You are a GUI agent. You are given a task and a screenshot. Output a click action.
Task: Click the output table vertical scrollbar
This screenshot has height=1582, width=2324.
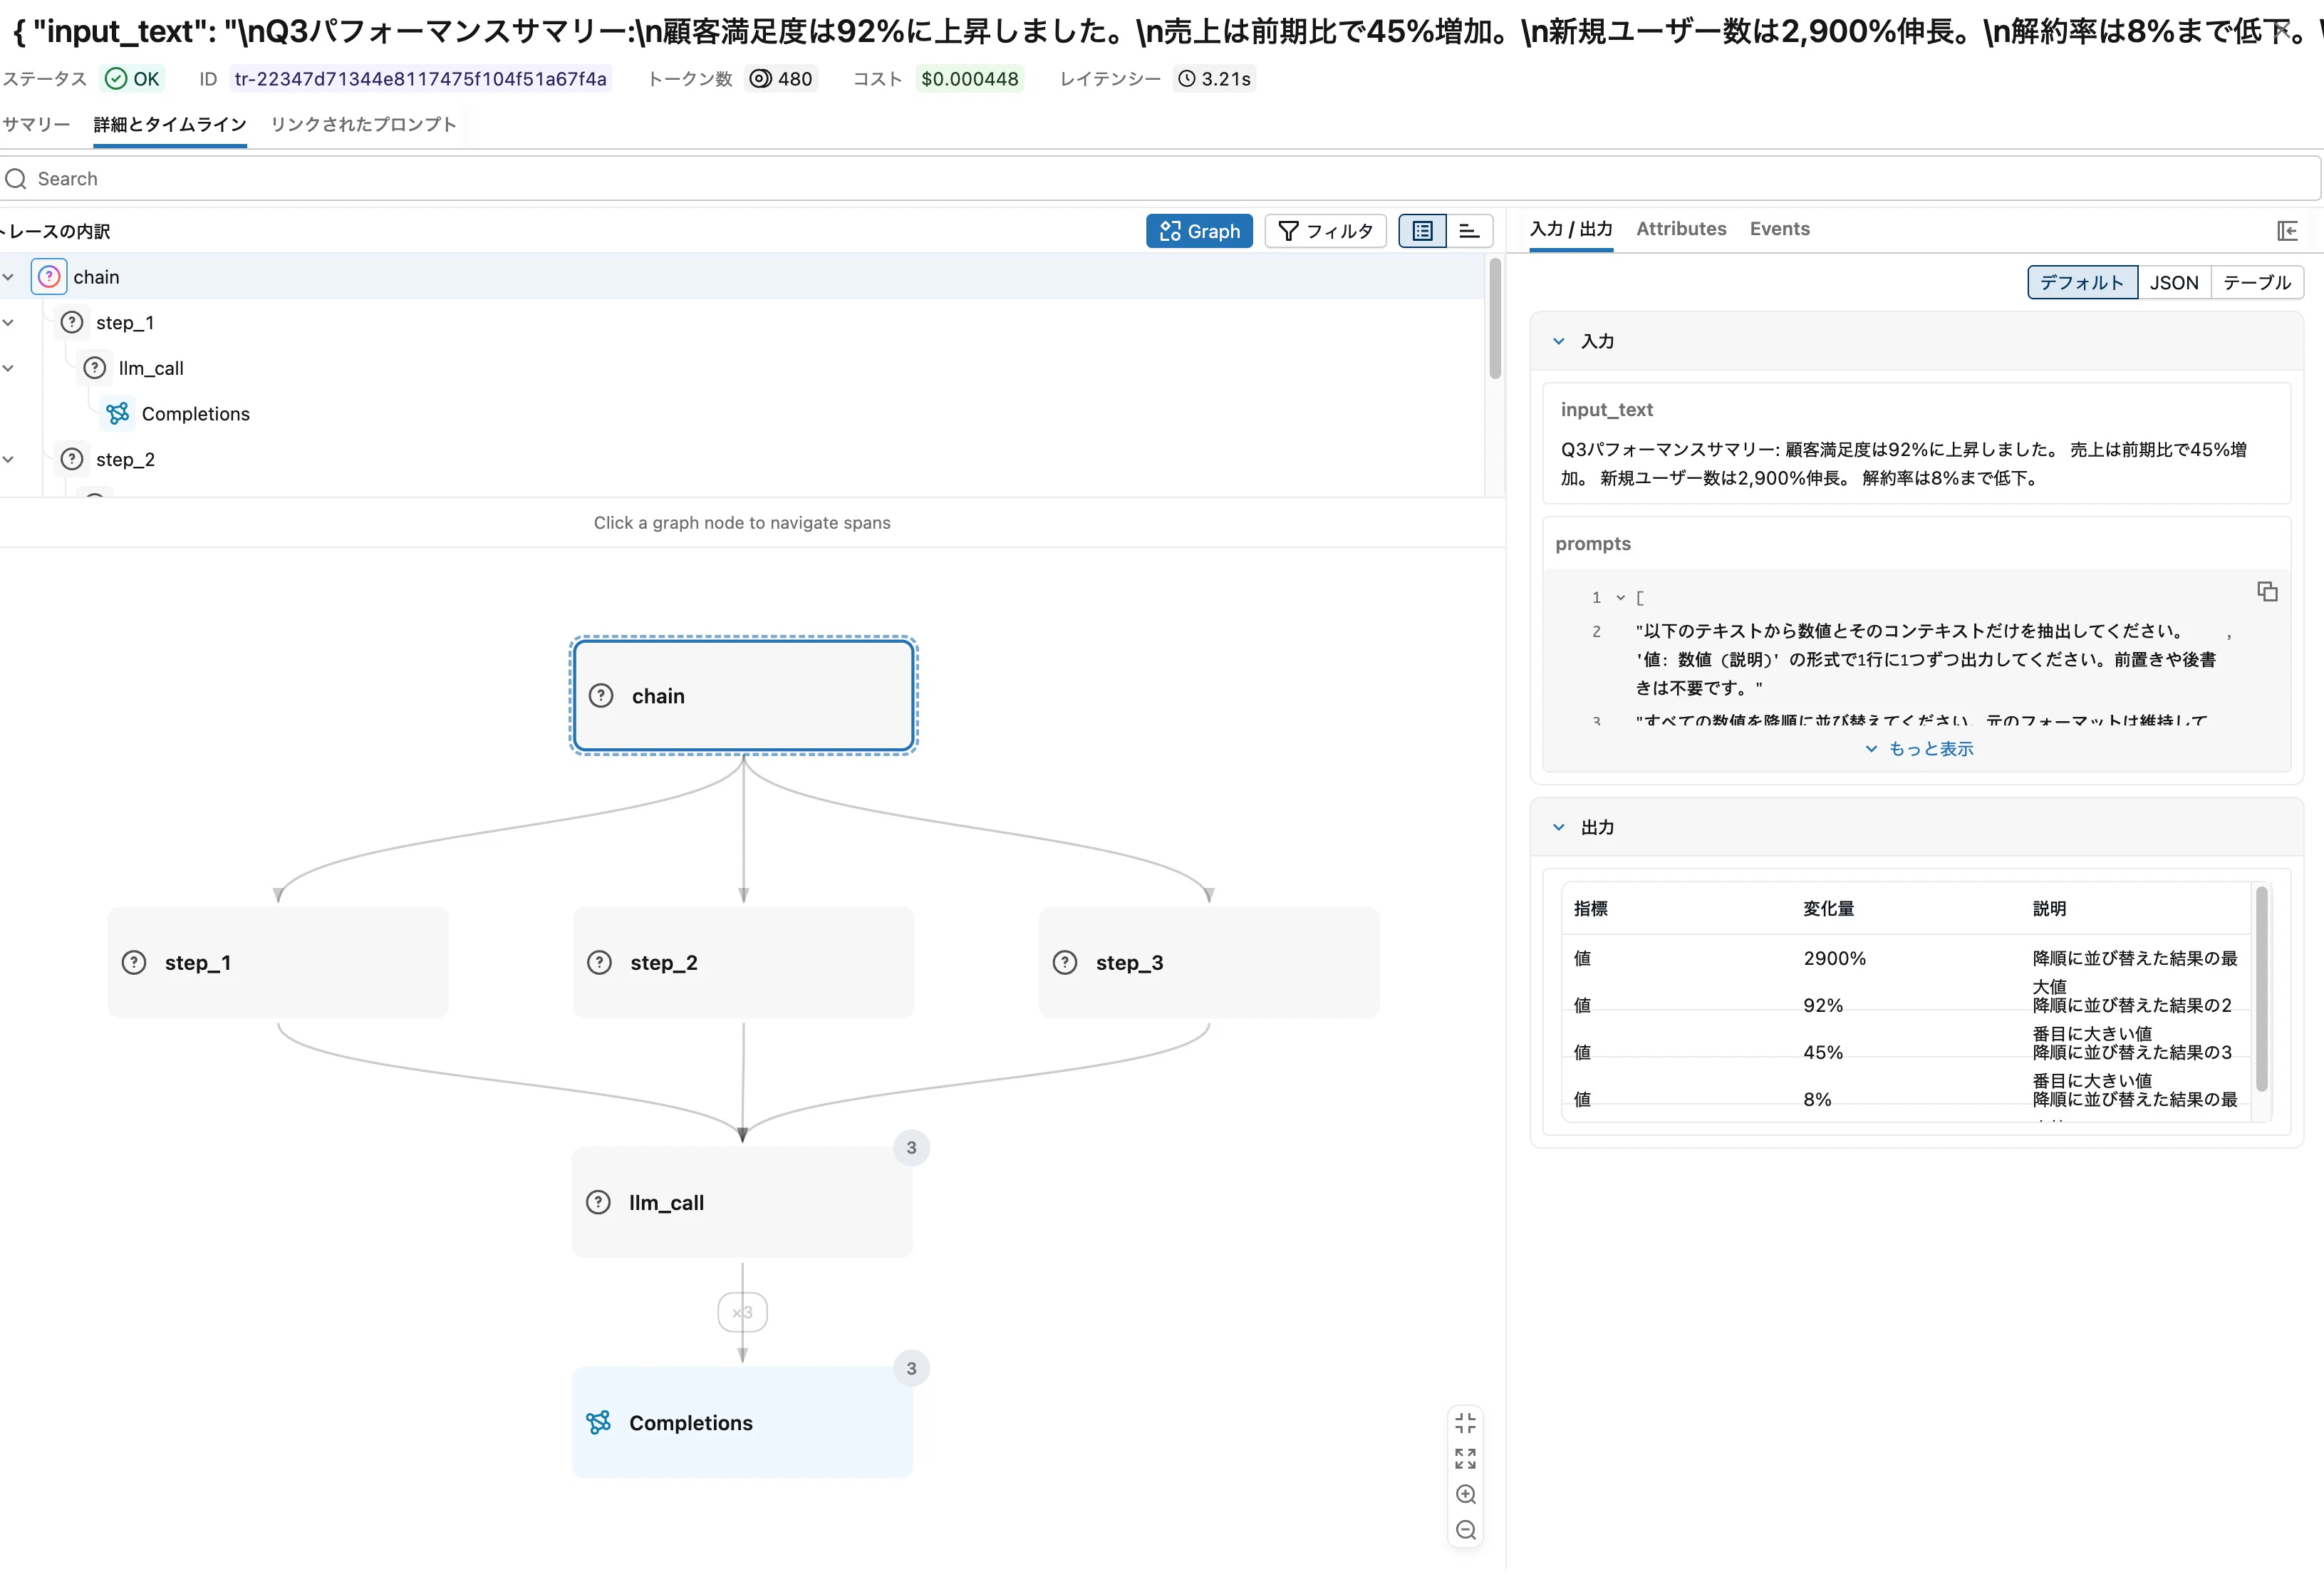click(x=2261, y=988)
